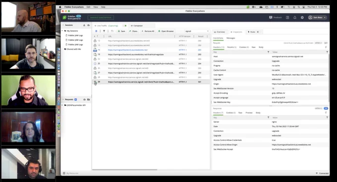
Task: Open the HTTP Version column options menu
Action: (x=194, y=37)
